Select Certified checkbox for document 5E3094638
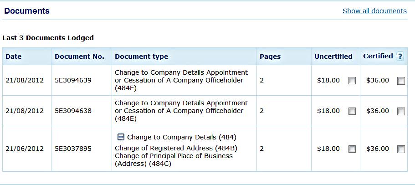Viewport: 415px width, 185px height. pyautogui.click(x=401, y=111)
